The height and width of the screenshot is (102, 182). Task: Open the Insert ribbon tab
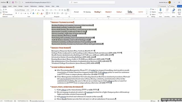click(10, 6)
